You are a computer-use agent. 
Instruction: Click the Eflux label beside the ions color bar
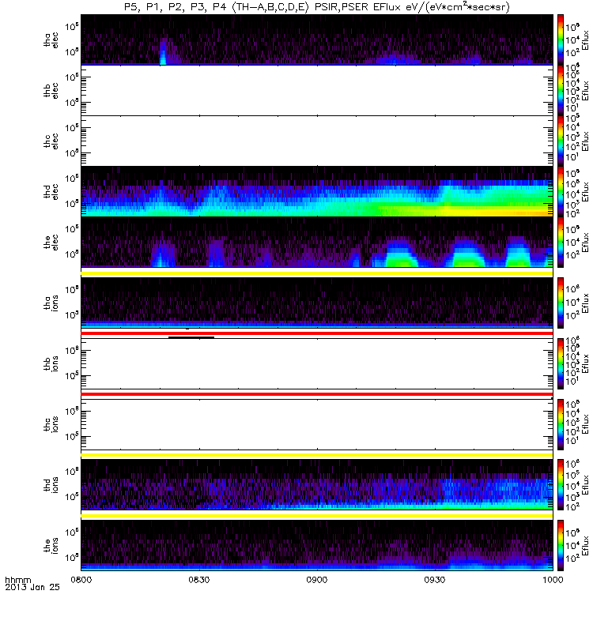pyautogui.click(x=585, y=546)
